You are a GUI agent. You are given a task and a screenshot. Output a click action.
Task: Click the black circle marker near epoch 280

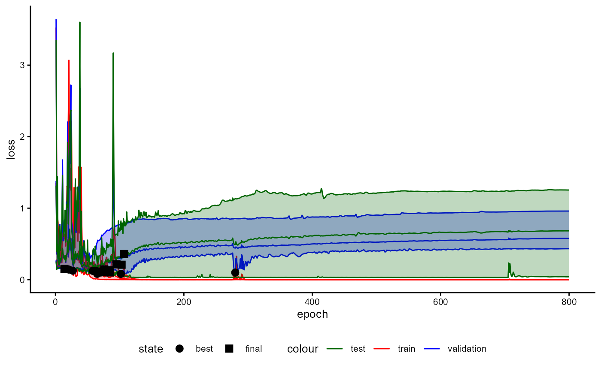235,271
